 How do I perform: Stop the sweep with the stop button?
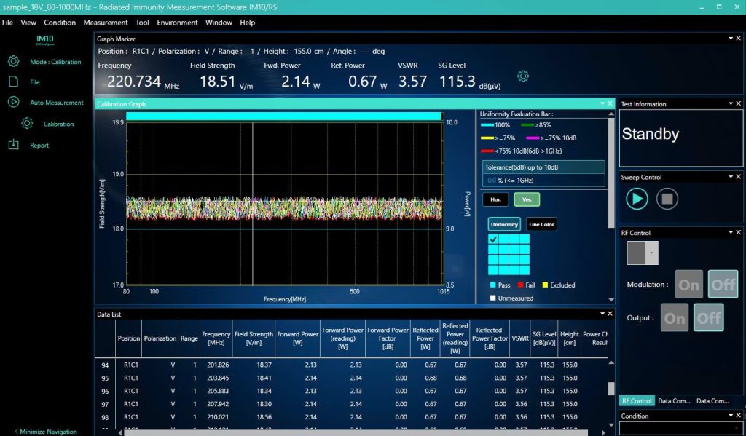667,199
